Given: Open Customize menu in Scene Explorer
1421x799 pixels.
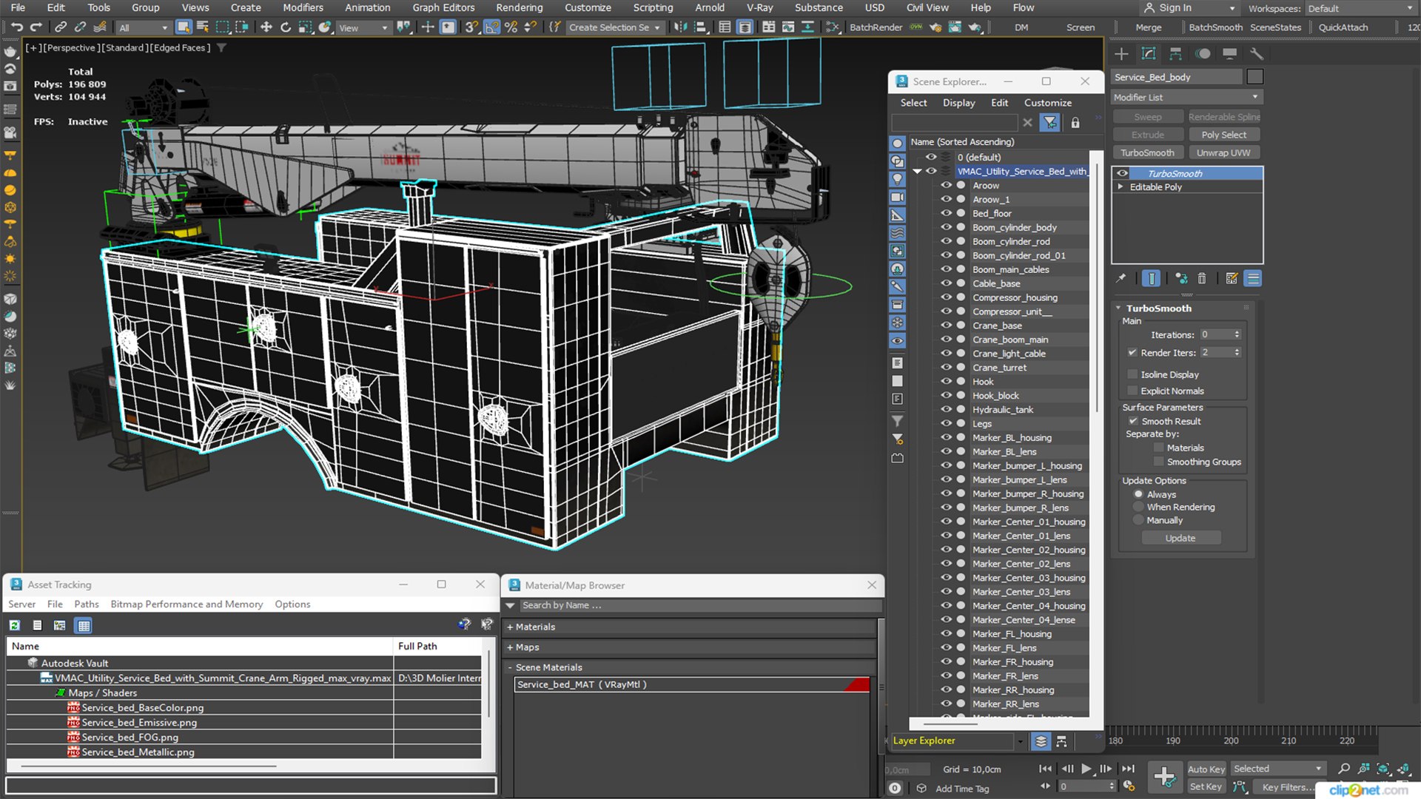Looking at the screenshot, I should [1047, 103].
